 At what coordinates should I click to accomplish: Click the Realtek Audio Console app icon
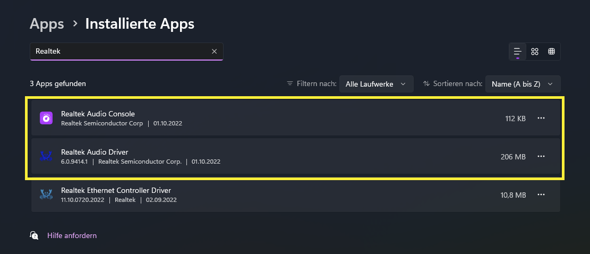[x=46, y=118]
